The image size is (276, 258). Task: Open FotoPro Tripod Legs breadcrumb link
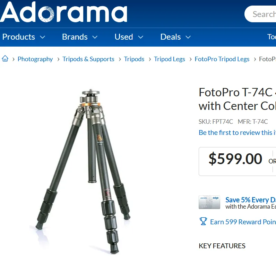pyautogui.click(x=222, y=59)
